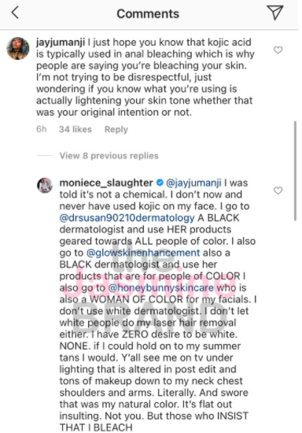Like moniece_slaughter's reply with the heart
Screen dimensions: 302x433
(x=278, y=191)
